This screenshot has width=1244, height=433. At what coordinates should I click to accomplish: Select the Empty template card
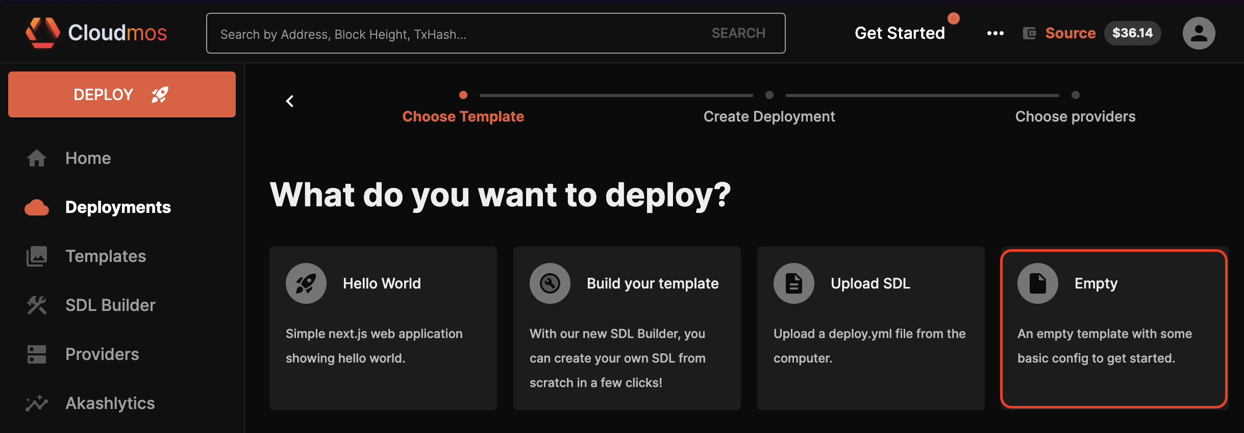coord(1114,328)
